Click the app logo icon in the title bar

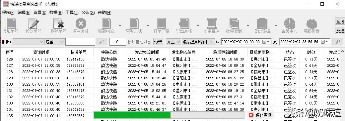6,4
